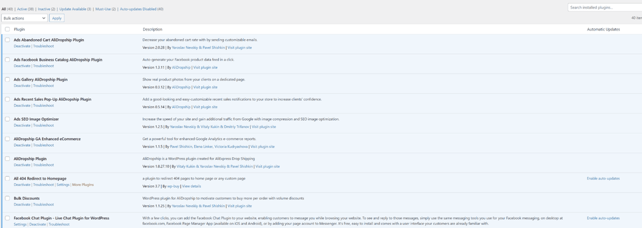View details of All 404 Redirect plugin

[x=191, y=186]
